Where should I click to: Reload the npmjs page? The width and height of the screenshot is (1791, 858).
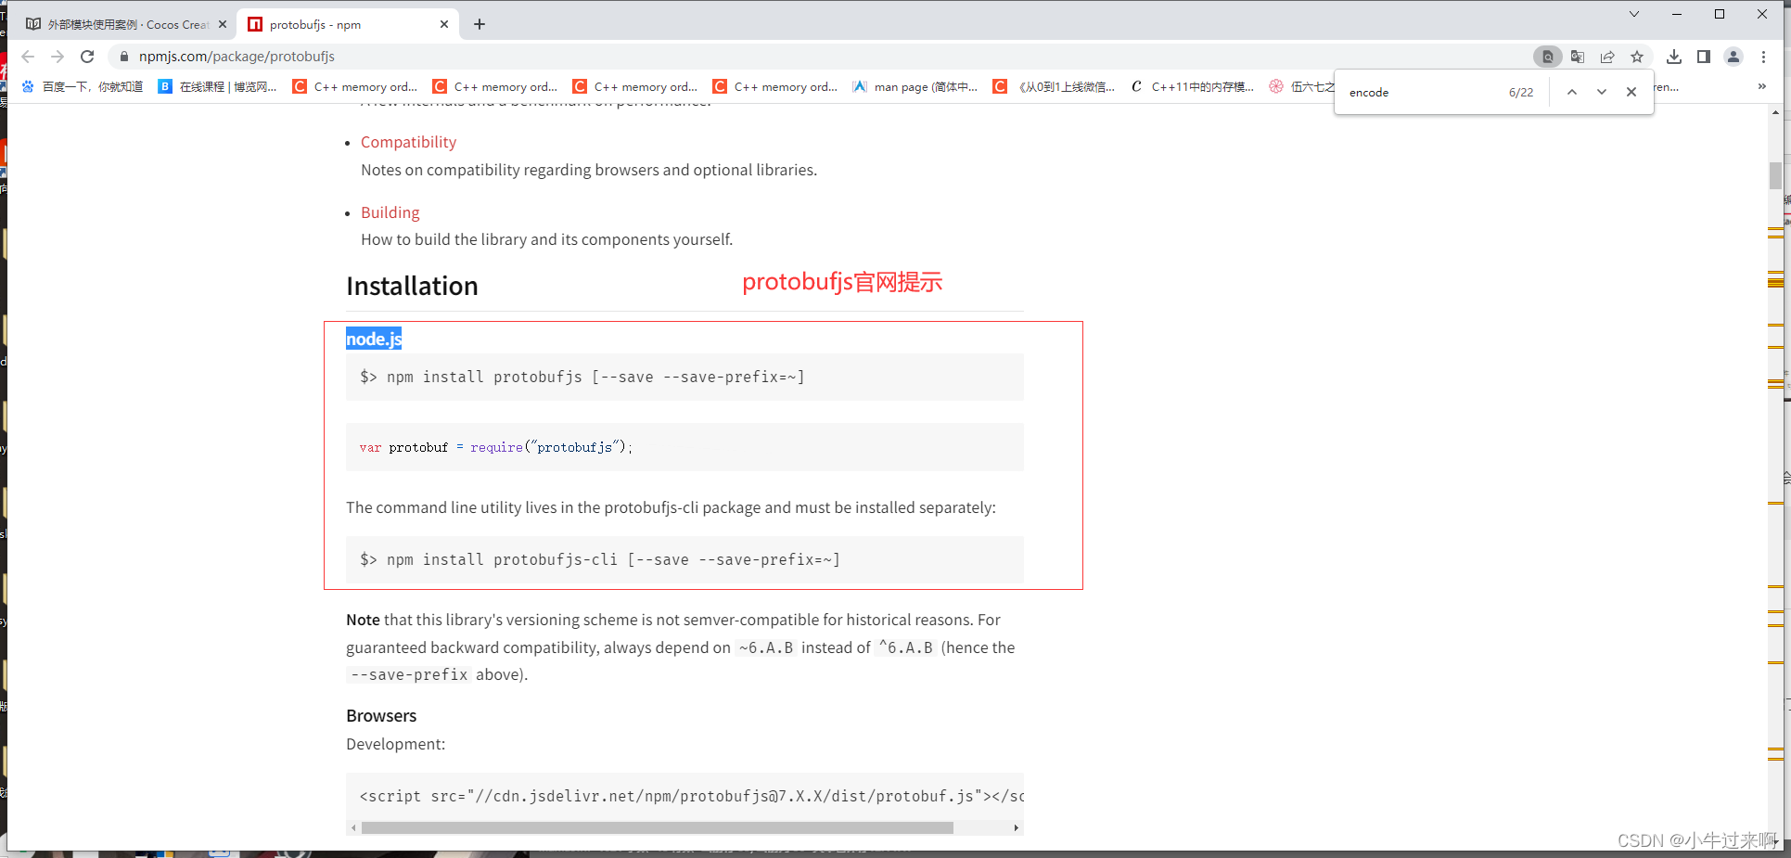pos(87,57)
